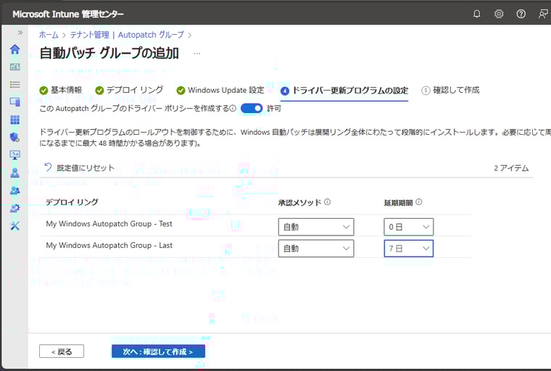Switch to the 基本情報 step tab

coord(61,91)
